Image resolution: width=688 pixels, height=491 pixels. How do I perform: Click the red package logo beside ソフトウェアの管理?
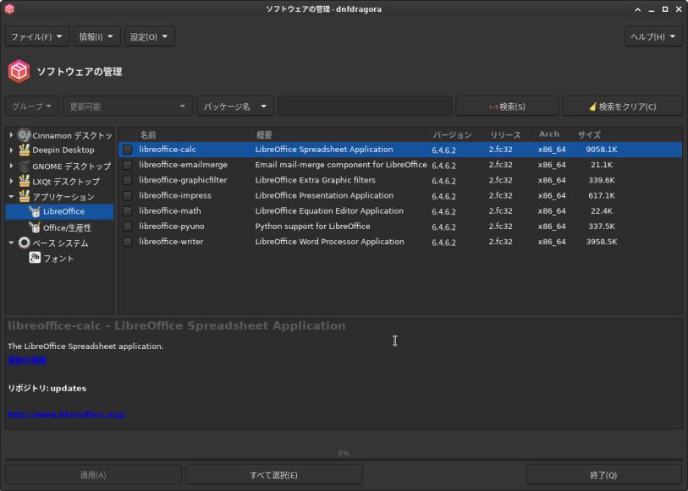click(x=19, y=71)
